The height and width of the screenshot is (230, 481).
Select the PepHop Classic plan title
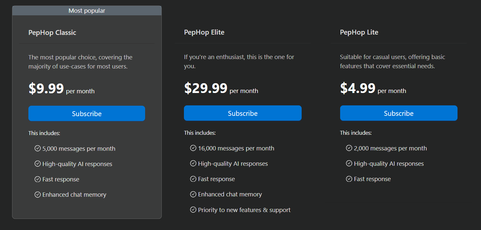point(52,32)
